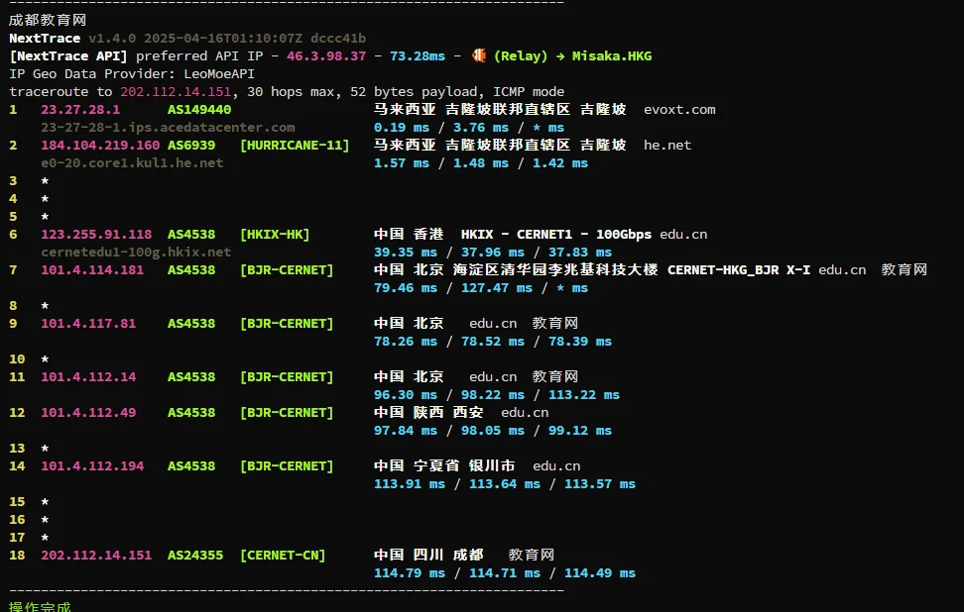Select 陕西 西安 location text

pyautogui.click(x=448, y=412)
